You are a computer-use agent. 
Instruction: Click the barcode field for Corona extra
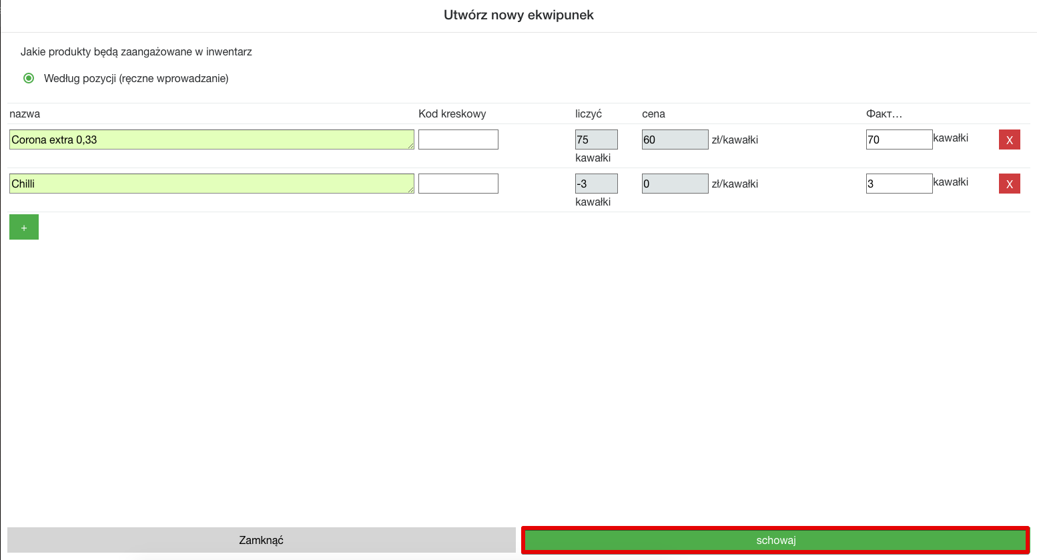[458, 139]
